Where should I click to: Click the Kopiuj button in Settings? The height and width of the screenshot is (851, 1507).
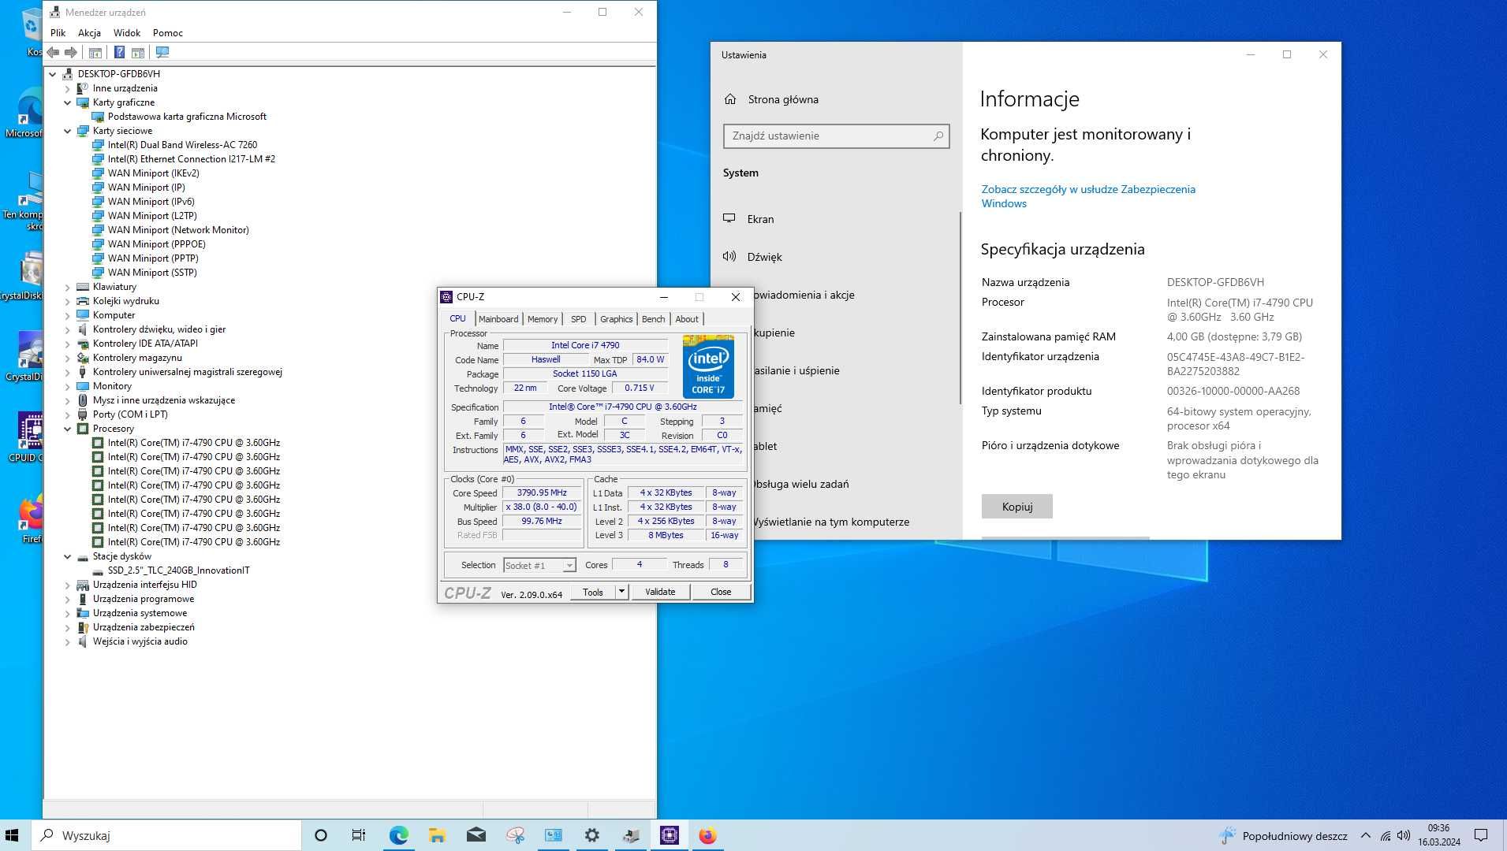[x=1017, y=507]
